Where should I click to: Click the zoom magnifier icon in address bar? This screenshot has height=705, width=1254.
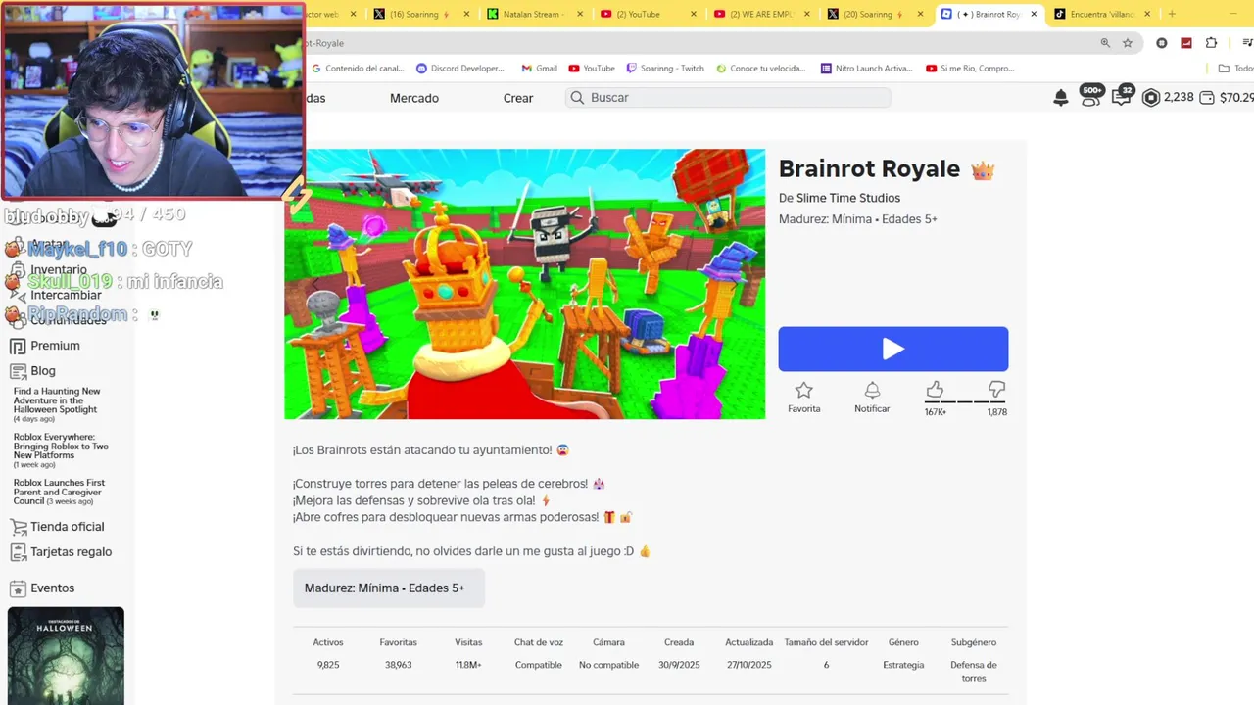click(1105, 43)
